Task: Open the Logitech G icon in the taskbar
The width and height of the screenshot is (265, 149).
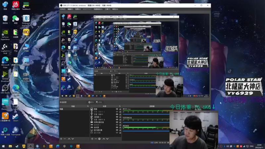Action: click(44, 146)
